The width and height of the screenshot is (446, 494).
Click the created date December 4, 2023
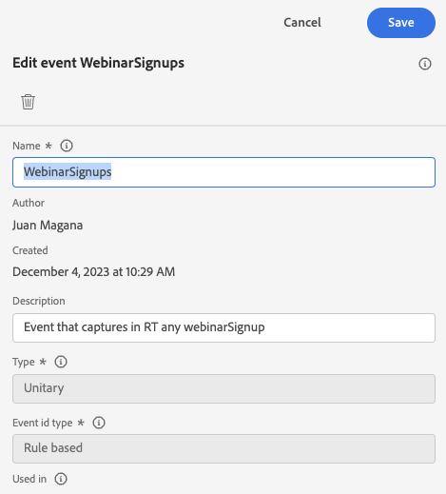94,272
